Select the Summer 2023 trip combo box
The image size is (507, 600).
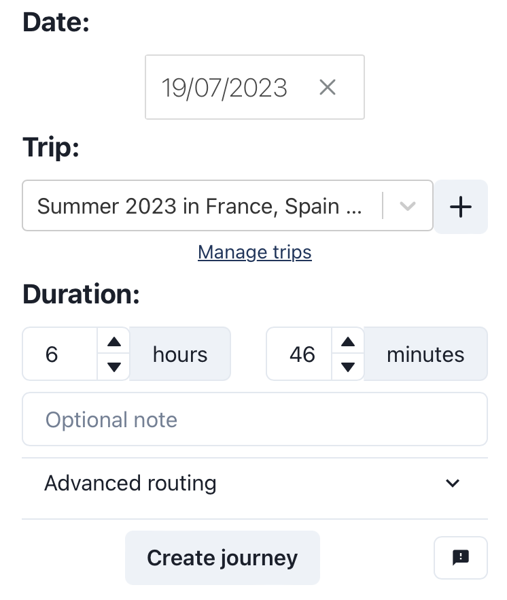click(200, 206)
